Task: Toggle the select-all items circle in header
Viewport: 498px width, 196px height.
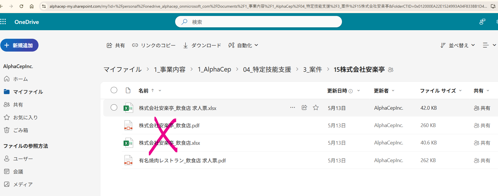Action: click(x=114, y=90)
